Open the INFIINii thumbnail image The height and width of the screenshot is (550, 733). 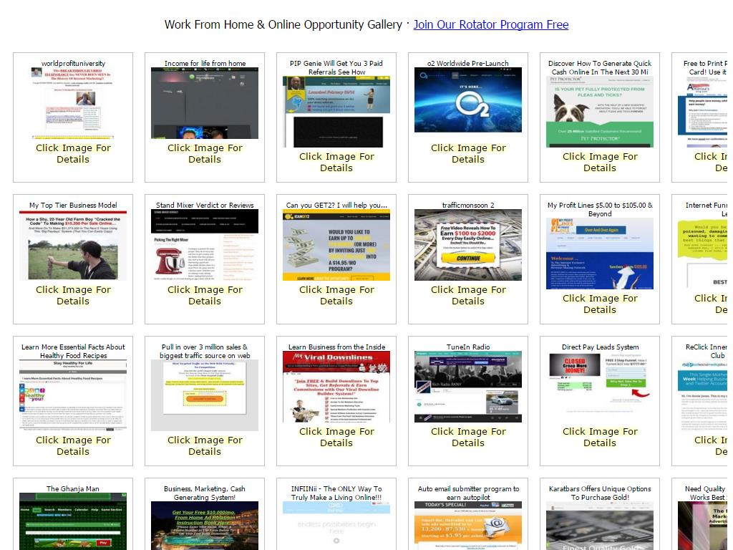coord(336,526)
